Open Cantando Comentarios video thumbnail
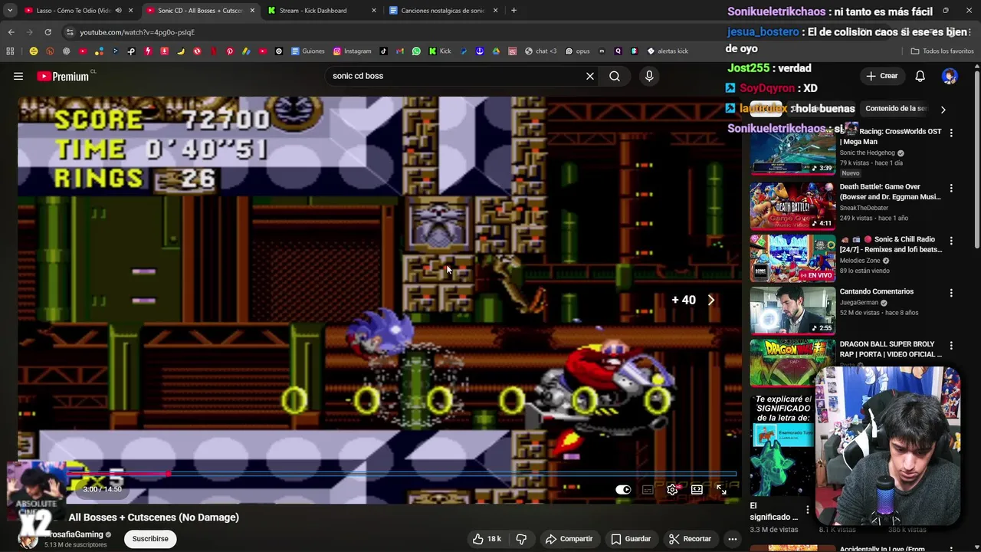This screenshot has width=981, height=552. 792,310
